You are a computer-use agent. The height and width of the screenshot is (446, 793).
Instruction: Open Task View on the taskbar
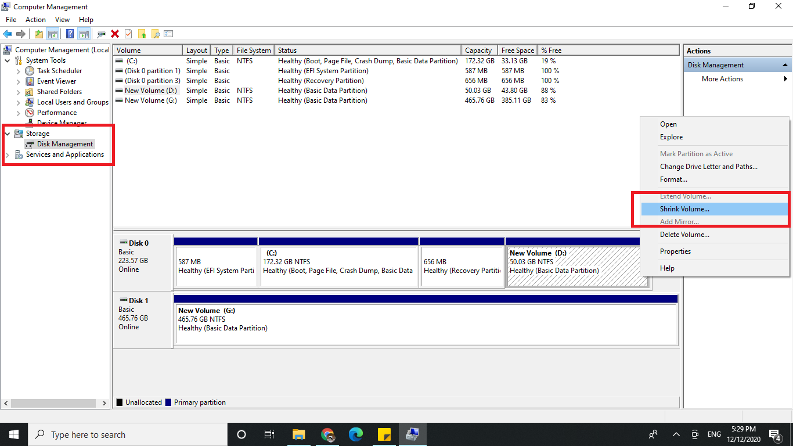269,434
